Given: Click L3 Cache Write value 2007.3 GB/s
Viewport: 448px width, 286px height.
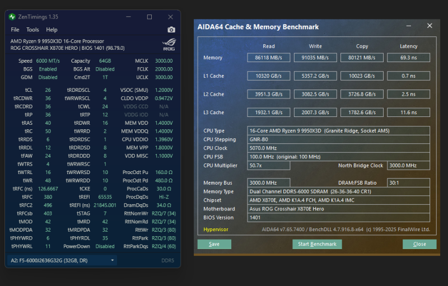Looking at the screenshot, I should pos(315,112).
